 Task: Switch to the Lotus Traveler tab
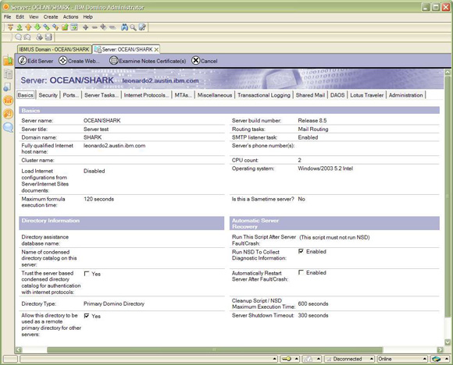366,95
